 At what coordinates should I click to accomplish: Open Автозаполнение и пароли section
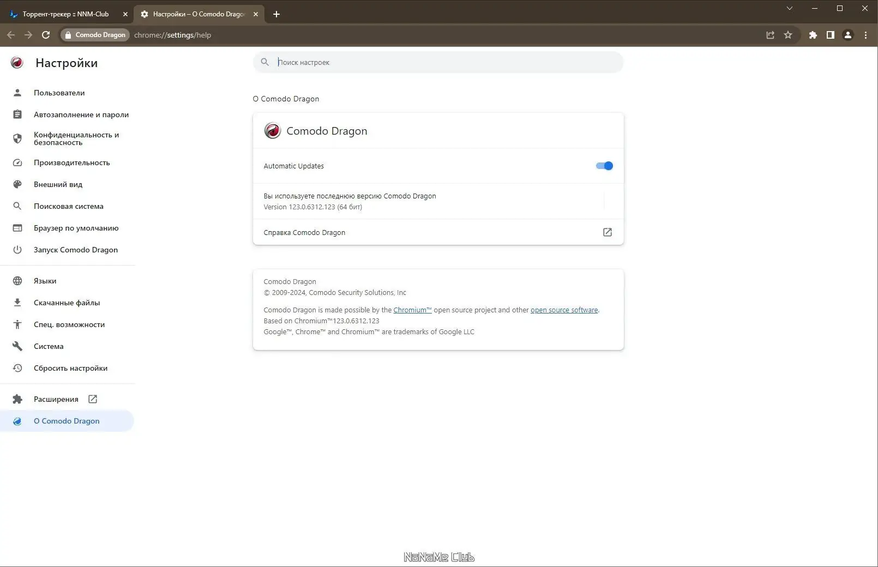tap(68, 114)
